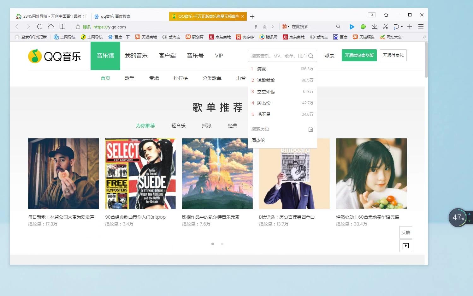Reload the current page
This screenshot has width=473, height=296.
(x=39, y=27)
